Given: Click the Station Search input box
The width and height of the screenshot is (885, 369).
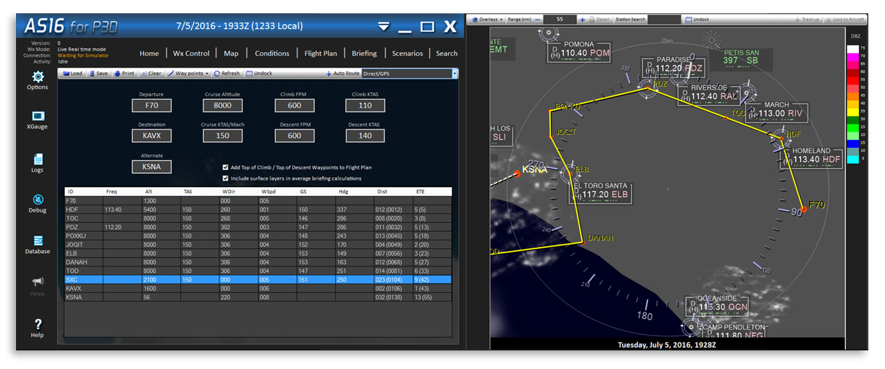Looking at the screenshot, I should click(665, 19).
